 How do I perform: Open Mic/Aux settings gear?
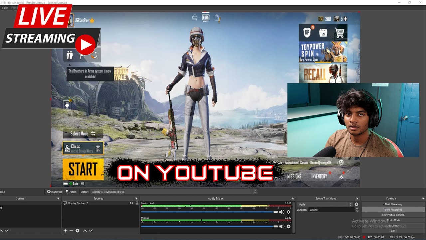pos(289,226)
